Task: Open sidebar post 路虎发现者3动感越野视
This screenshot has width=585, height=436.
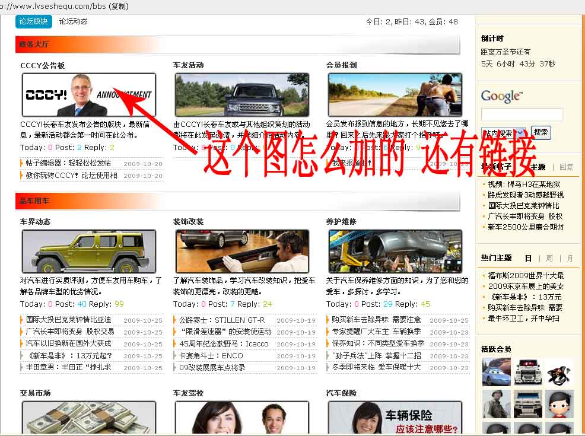Action: click(x=526, y=195)
